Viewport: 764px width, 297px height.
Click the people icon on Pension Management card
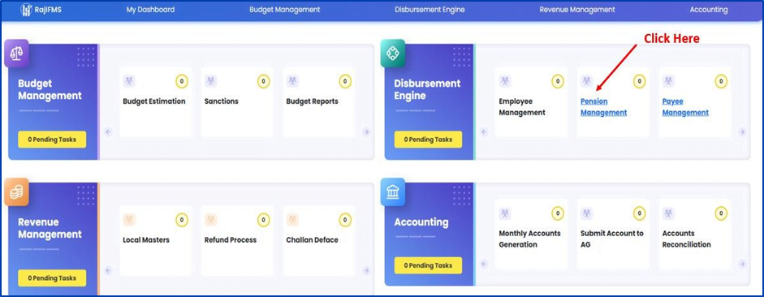point(587,81)
